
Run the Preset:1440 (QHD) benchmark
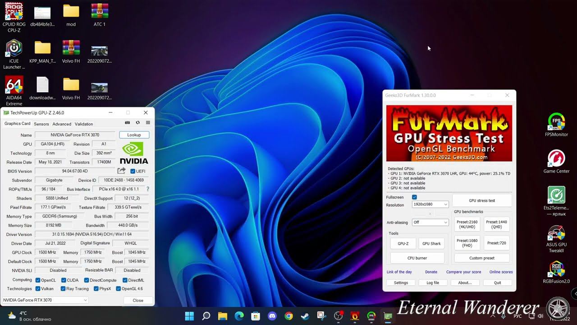click(496, 224)
